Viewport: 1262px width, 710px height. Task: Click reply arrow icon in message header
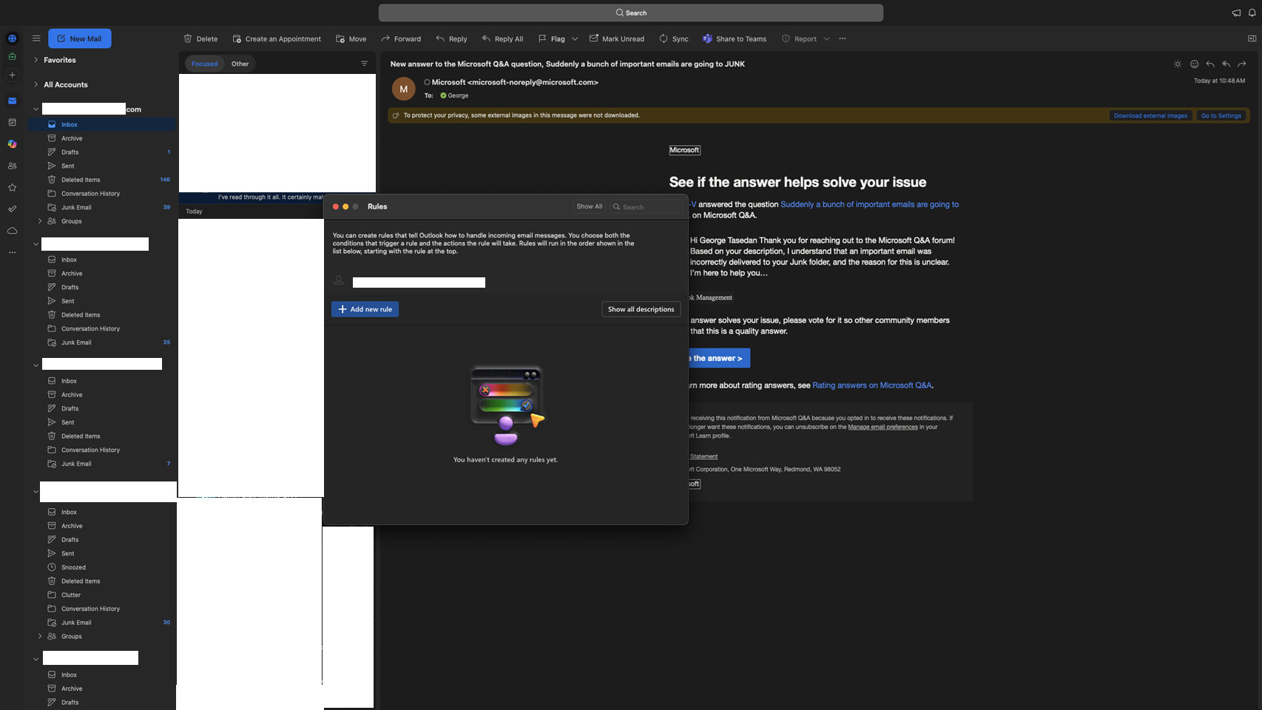click(x=1210, y=64)
